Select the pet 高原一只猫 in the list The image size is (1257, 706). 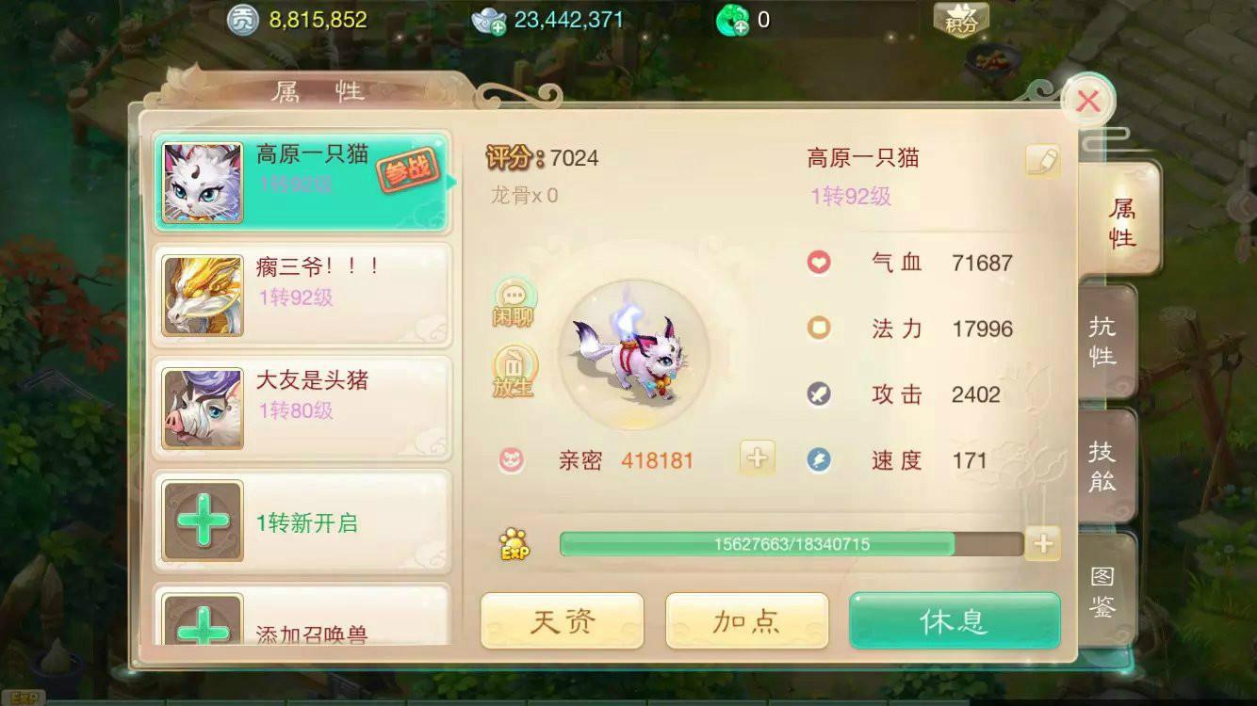pyautogui.click(x=302, y=183)
